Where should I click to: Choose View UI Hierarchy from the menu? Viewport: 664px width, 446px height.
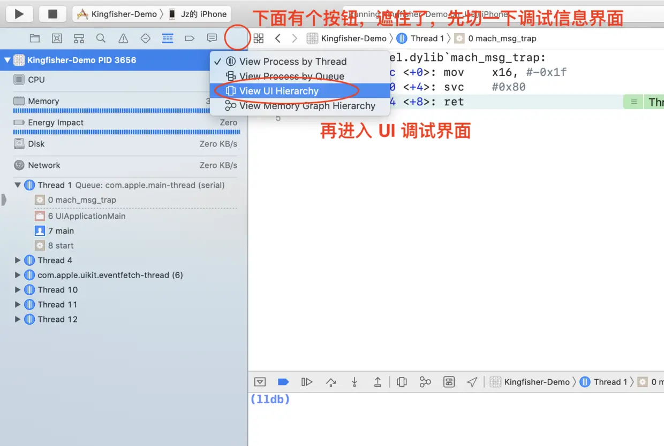300,91
